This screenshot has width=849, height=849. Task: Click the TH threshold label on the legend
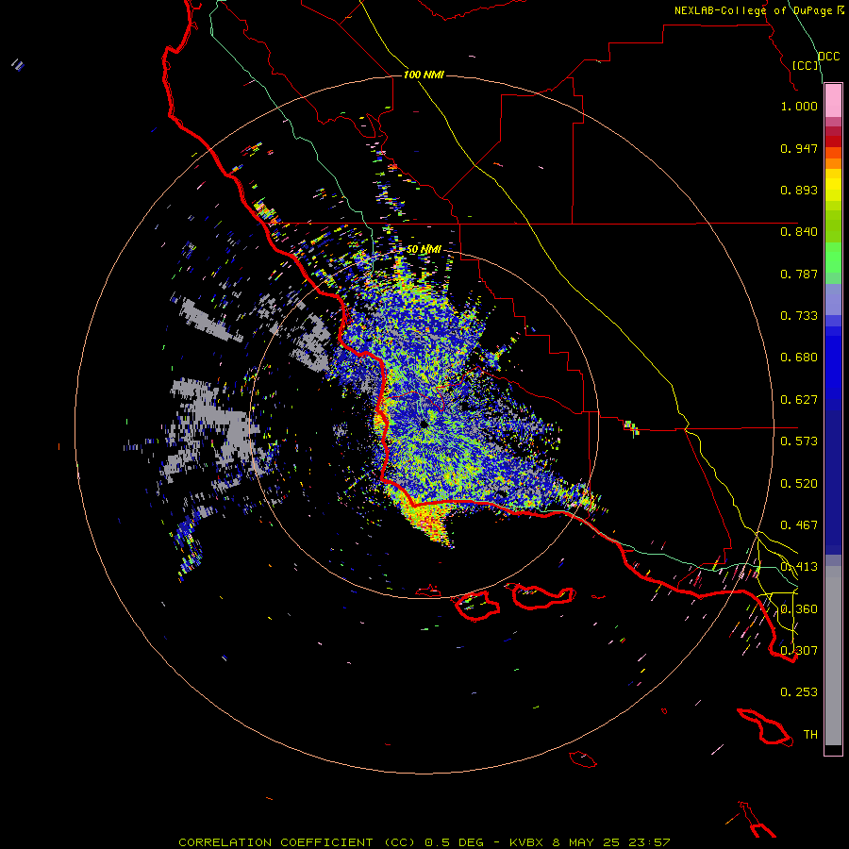[810, 735]
